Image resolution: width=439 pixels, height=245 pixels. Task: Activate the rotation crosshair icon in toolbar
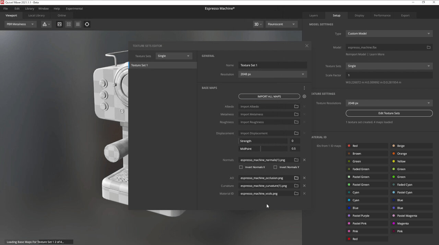87,24
